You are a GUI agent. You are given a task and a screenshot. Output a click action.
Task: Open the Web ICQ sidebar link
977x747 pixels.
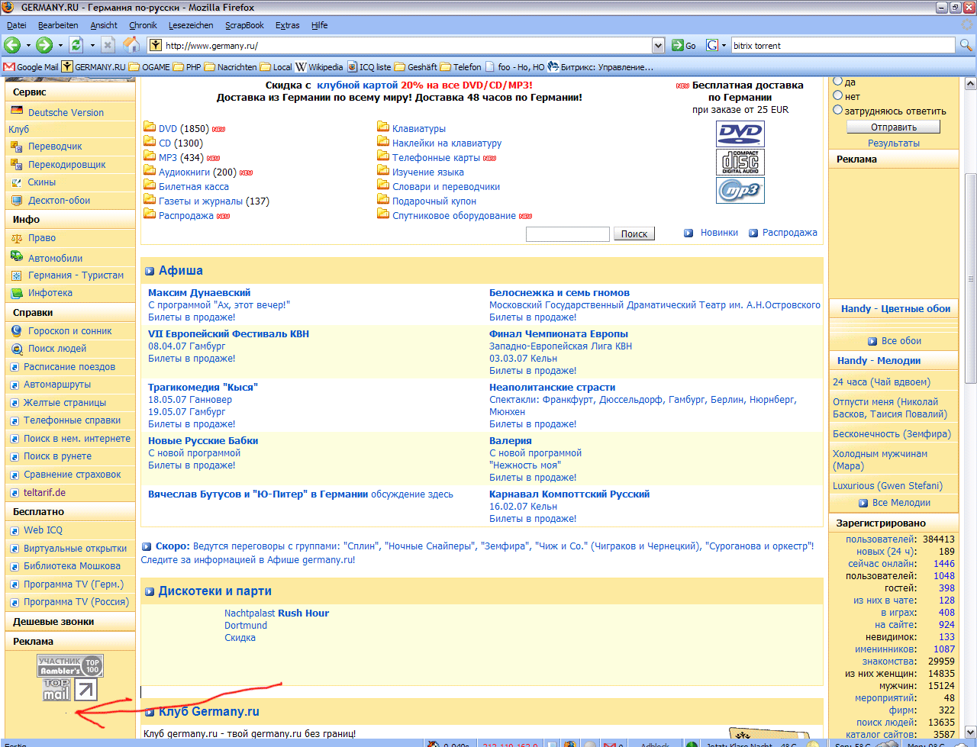(43, 530)
